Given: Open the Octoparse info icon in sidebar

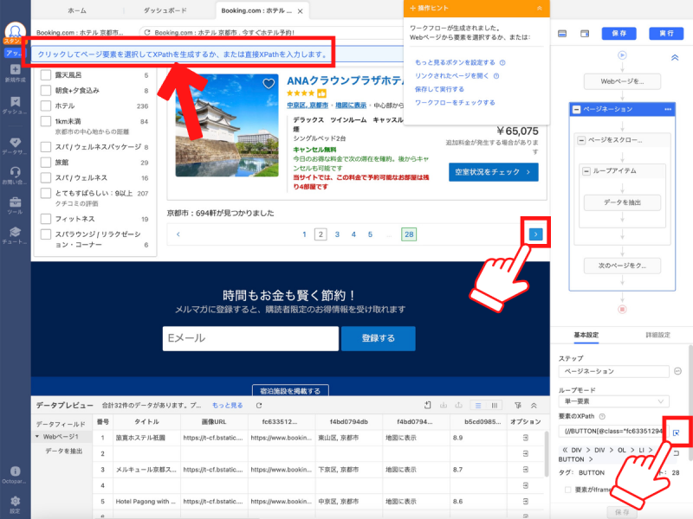Looking at the screenshot, I should pyautogui.click(x=15, y=471).
